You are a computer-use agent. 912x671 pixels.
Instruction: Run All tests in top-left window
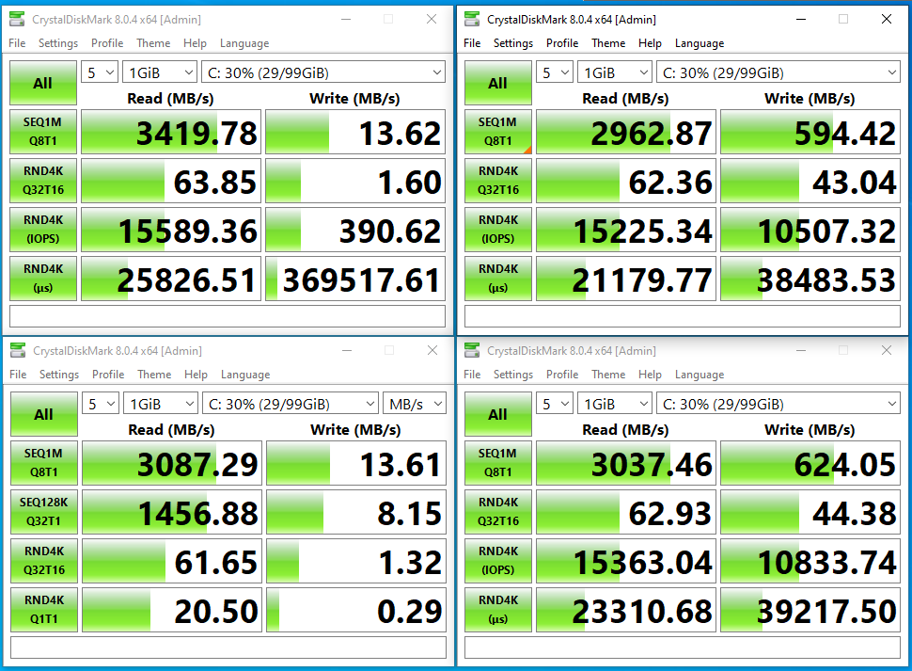click(43, 83)
